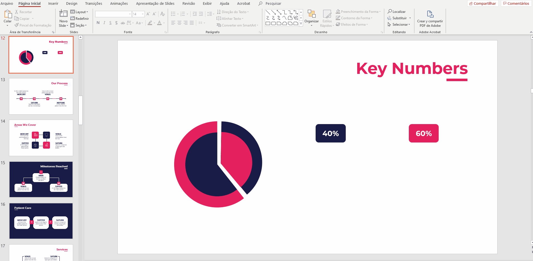Collapse the ribbon with the up chevron
533x261 pixels.
531,32
